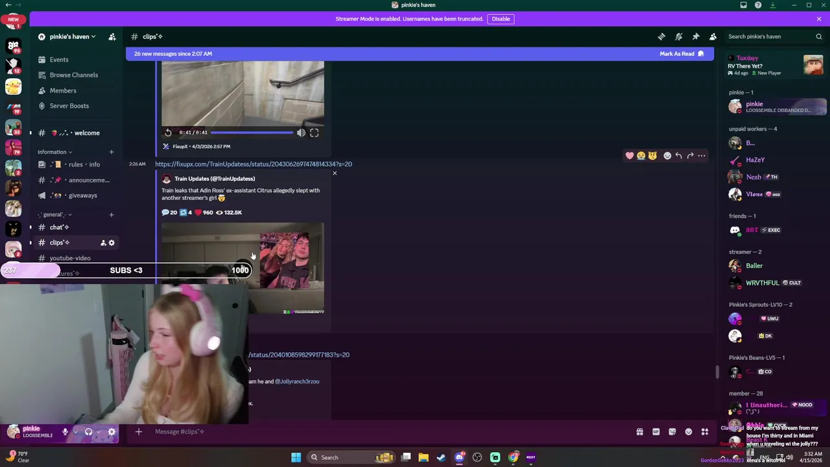Viewport: 830px width, 467px height.
Task: Seek on the video progress bar
Action: coord(252,132)
